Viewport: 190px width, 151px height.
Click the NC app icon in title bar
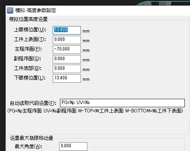[10, 10]
